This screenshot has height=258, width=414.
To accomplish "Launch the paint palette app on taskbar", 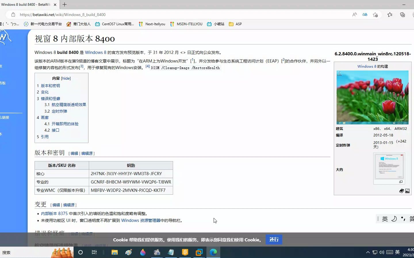I will coord(129,252).
